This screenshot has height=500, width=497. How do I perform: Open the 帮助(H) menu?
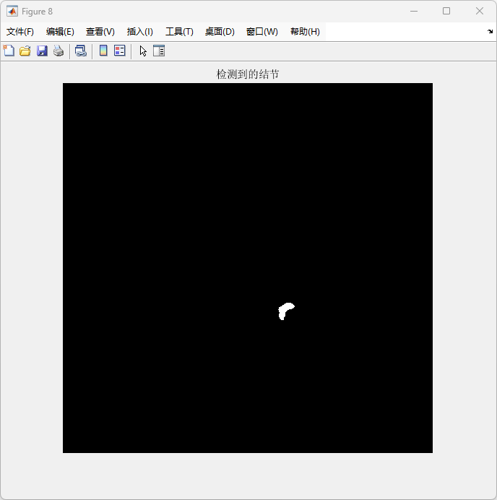point(305,32)
